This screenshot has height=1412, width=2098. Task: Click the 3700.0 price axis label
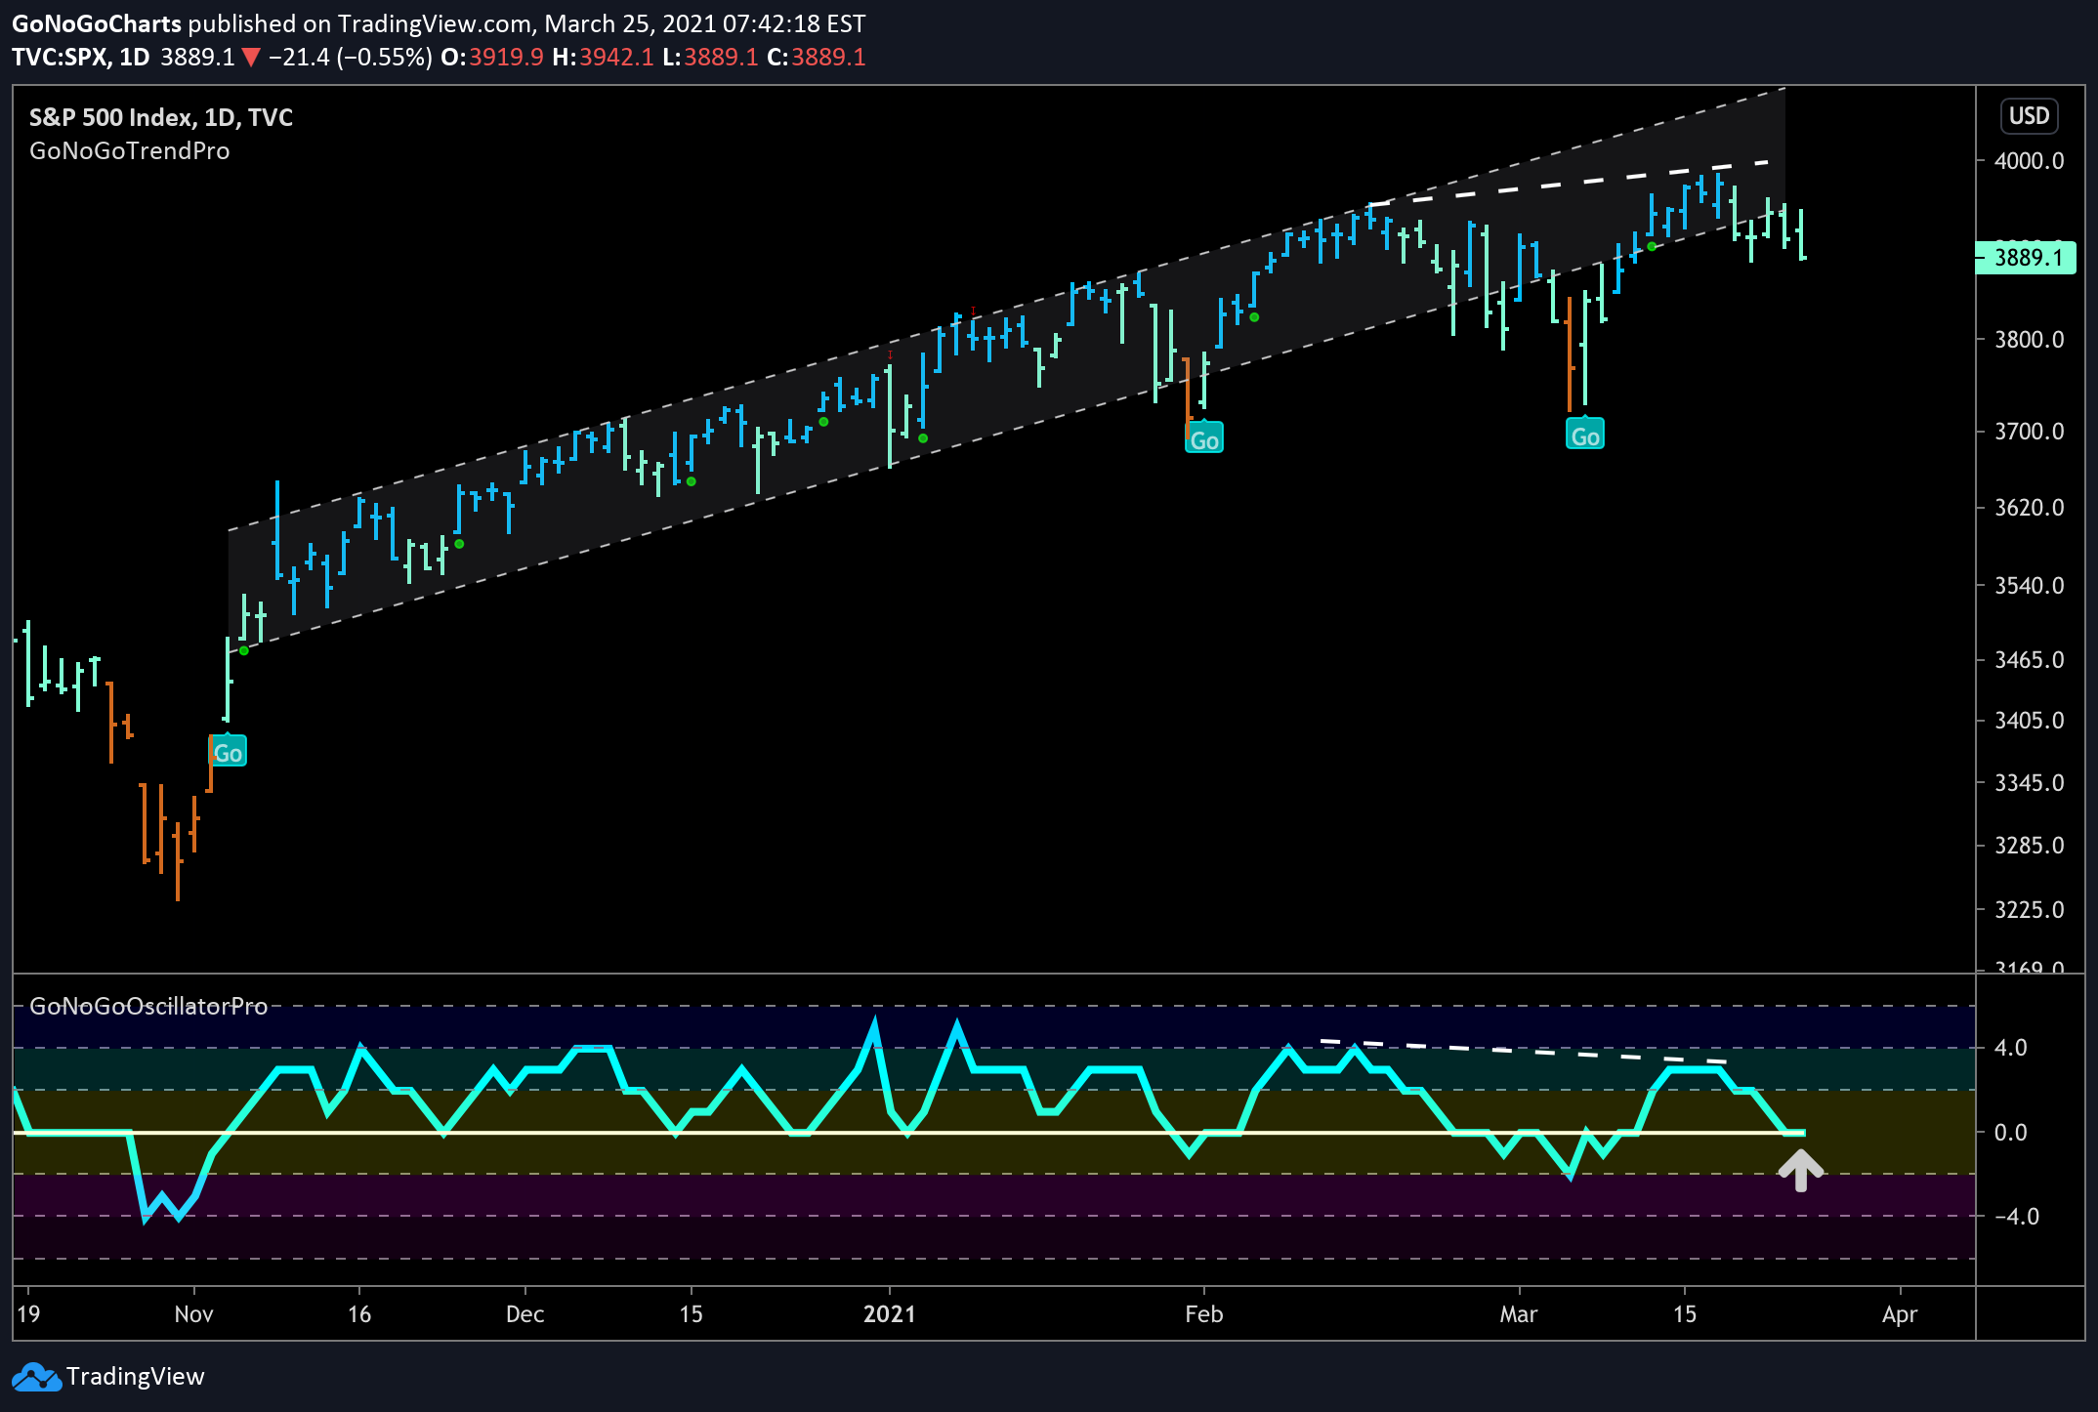point(2030,432)
